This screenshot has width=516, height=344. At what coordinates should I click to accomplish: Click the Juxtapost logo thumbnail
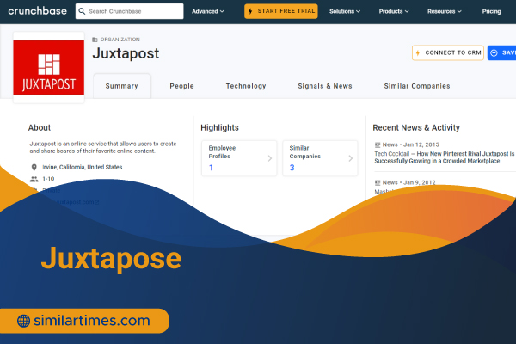point(49,67)
